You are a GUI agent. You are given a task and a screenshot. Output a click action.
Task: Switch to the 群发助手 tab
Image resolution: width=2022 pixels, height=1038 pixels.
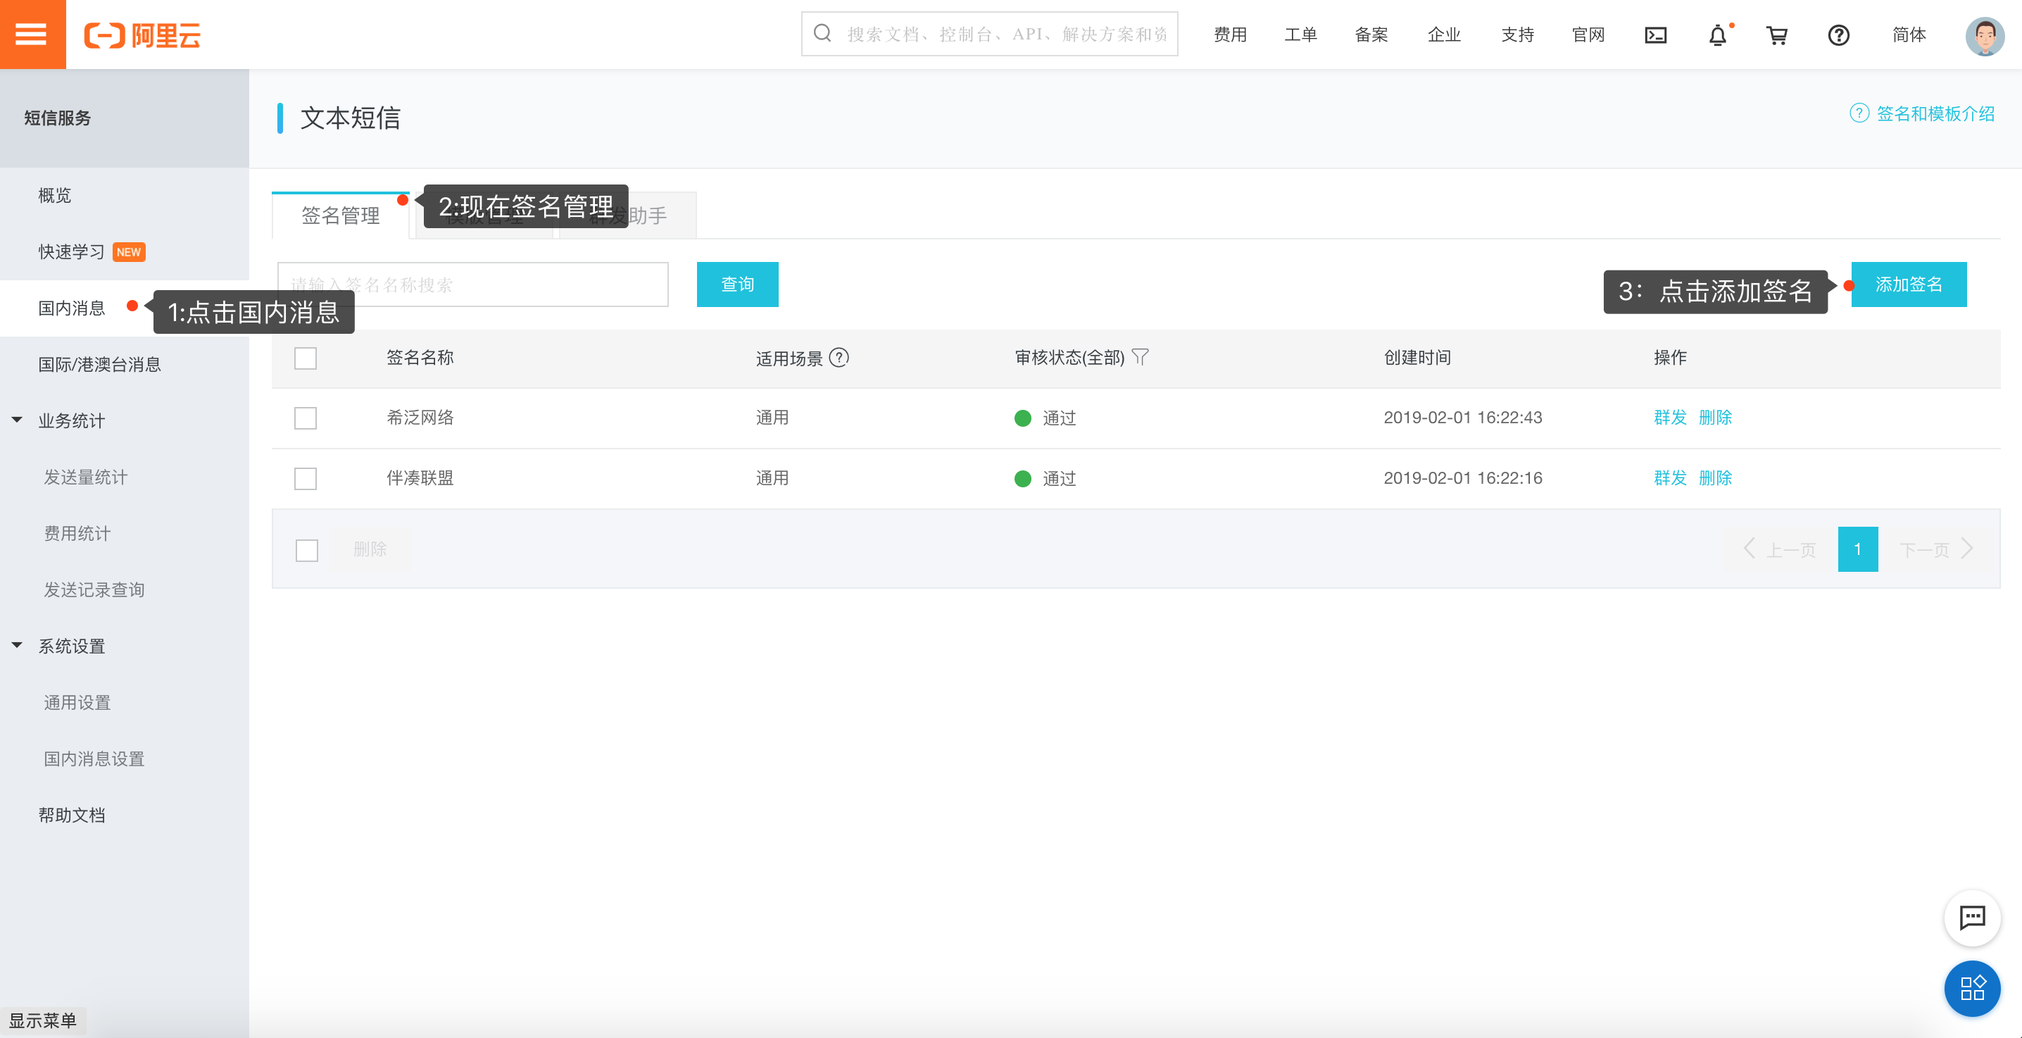pyautogui.click(x=628, y=215)
